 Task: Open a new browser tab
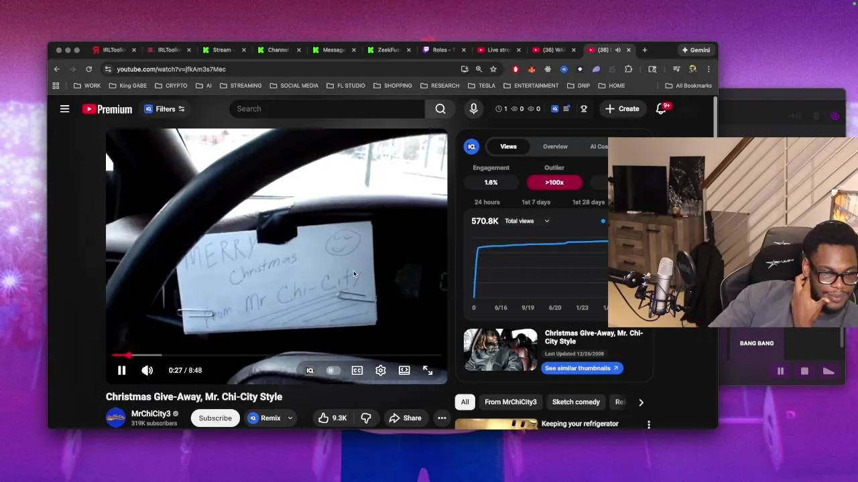point(645,50)
